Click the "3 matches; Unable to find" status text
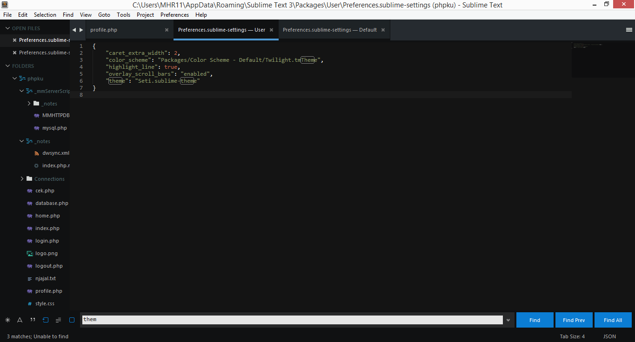 tap(38, 336)
